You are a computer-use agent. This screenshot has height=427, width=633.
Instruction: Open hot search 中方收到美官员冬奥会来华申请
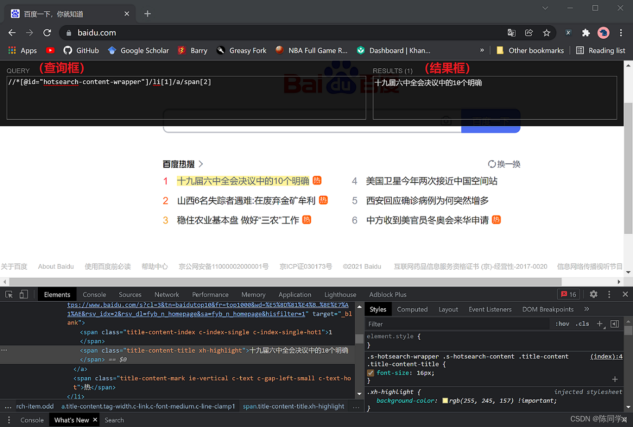(427, 220)
